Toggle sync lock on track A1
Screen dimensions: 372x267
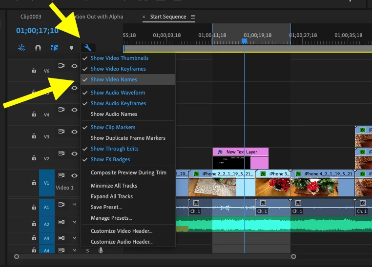coord(62,204)
